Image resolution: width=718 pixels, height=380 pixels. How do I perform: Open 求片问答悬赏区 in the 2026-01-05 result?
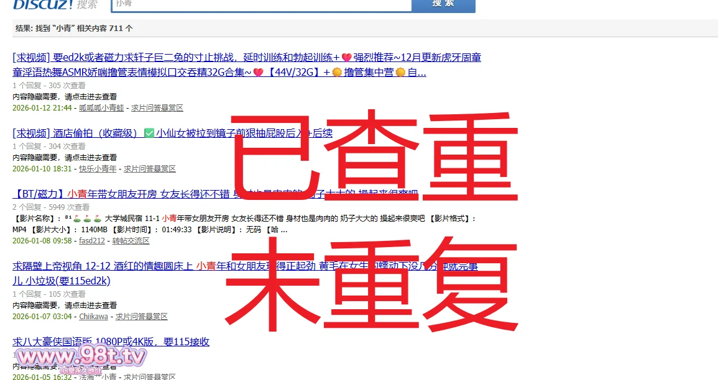(150, 376)
